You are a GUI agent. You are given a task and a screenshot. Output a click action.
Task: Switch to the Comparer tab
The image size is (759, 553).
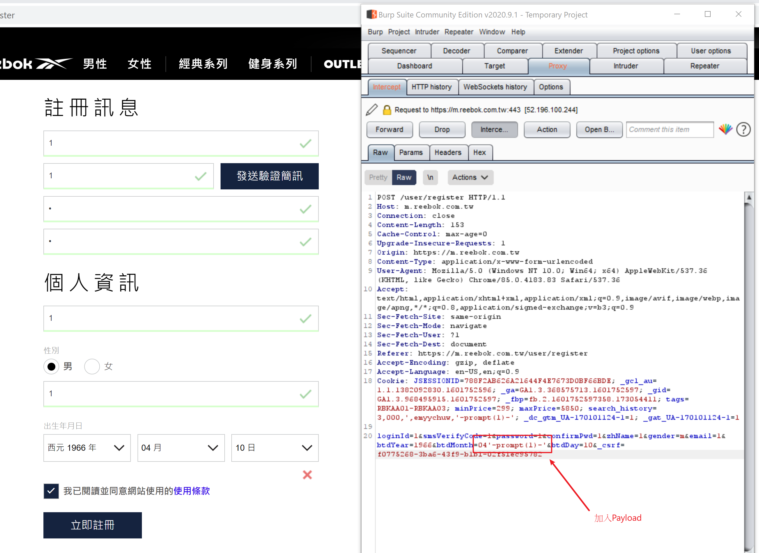[x=512, y=51]
